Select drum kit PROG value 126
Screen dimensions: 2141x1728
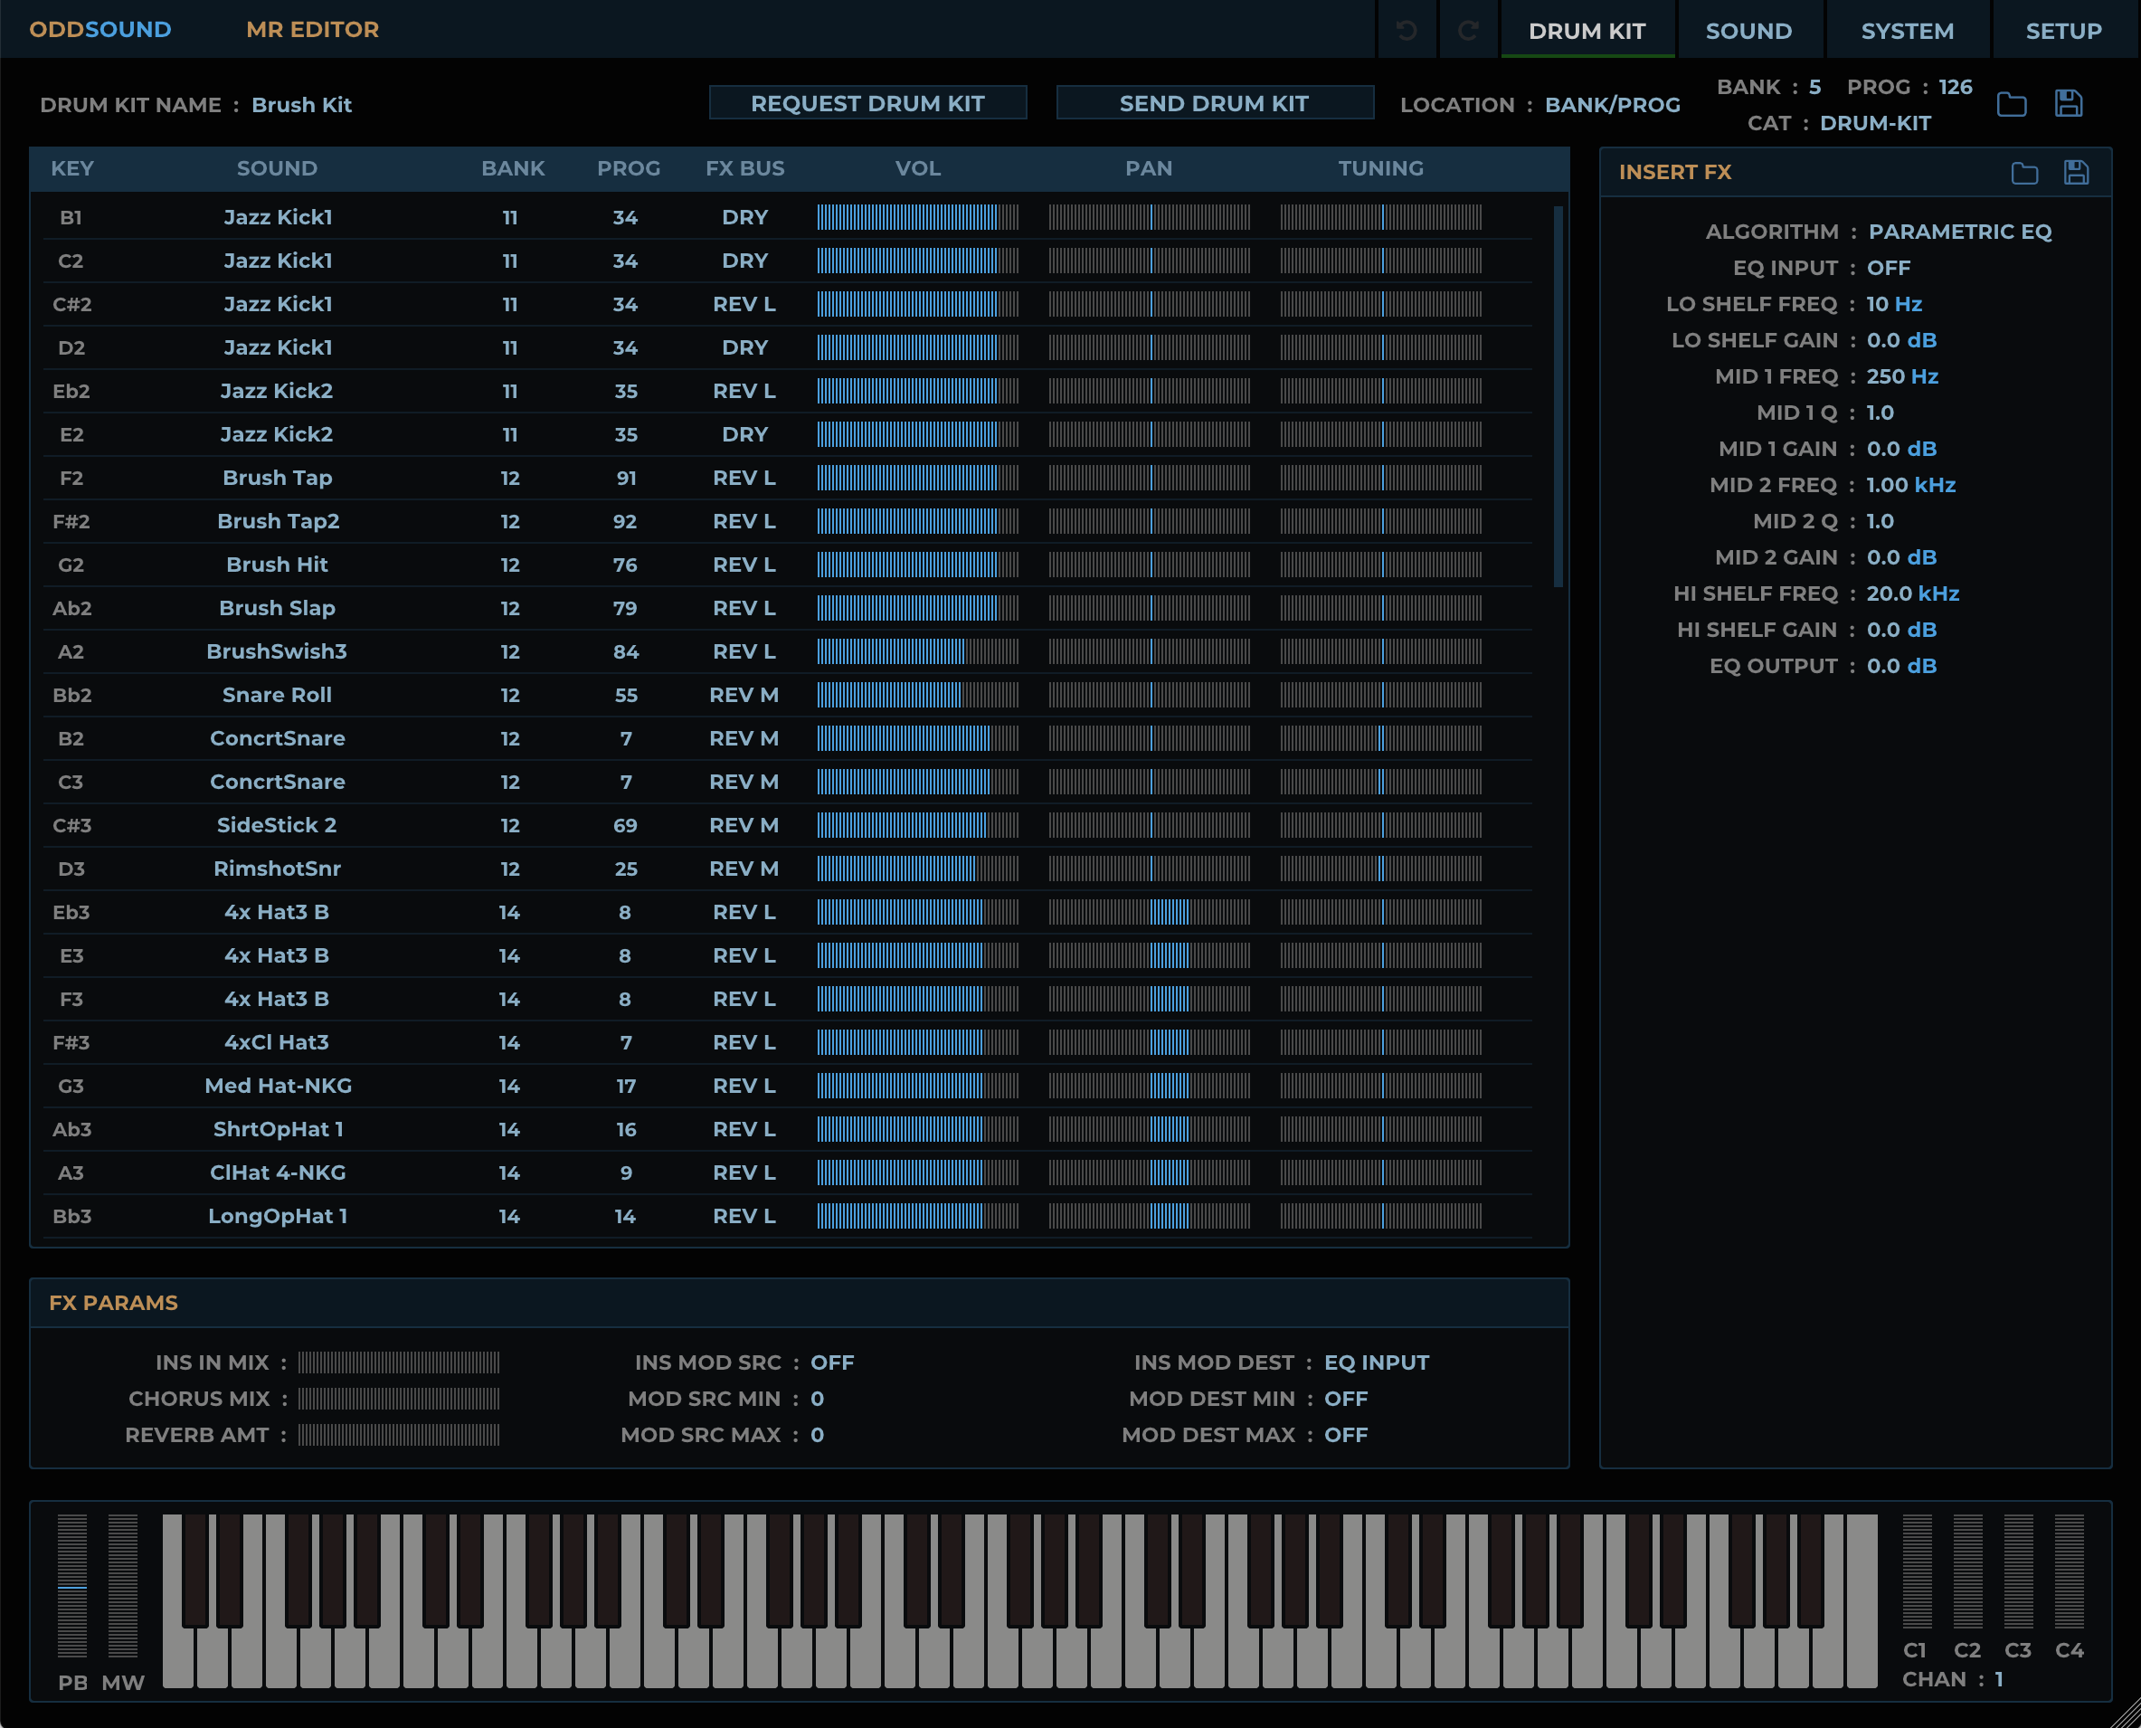[1956, 87]
